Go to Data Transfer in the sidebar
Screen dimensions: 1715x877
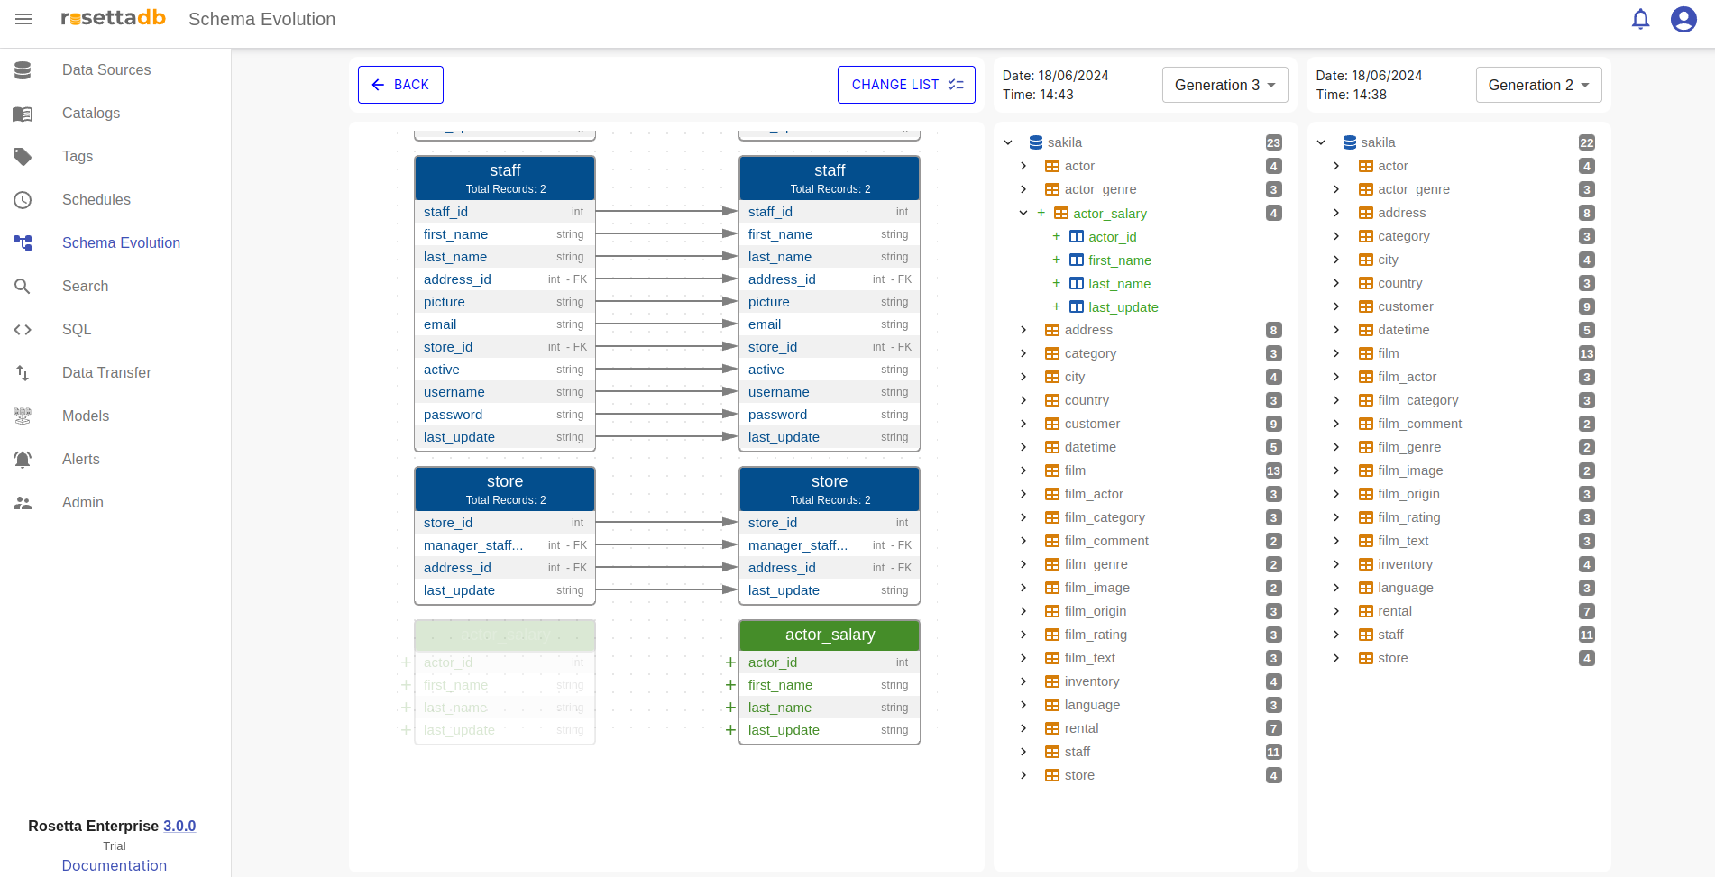[106, 373]
